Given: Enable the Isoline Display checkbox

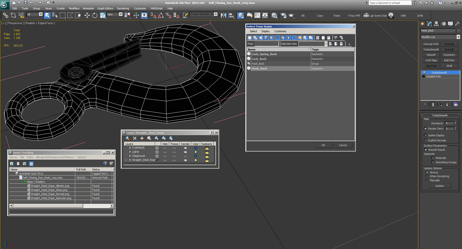Looking at the screenshot, I should [x=425, y=135].
